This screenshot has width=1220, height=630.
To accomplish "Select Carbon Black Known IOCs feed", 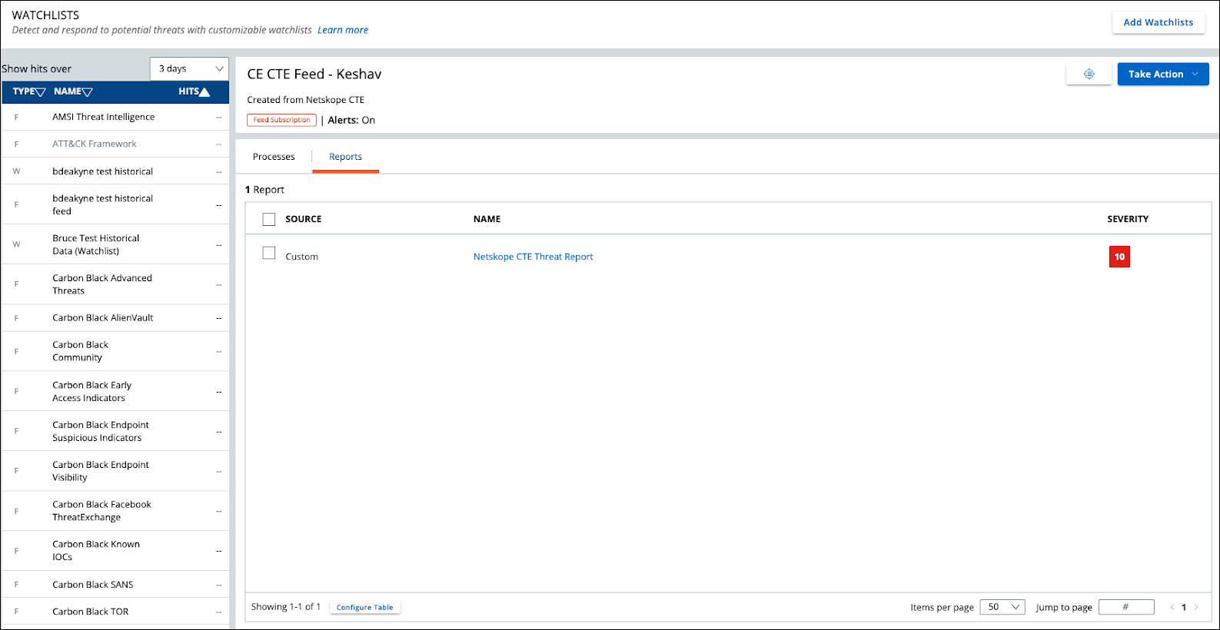I will click(115, 551).
